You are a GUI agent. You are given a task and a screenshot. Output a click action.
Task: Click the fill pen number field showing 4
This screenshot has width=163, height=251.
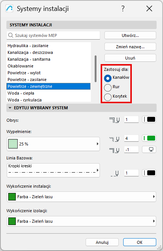[131, 138]
